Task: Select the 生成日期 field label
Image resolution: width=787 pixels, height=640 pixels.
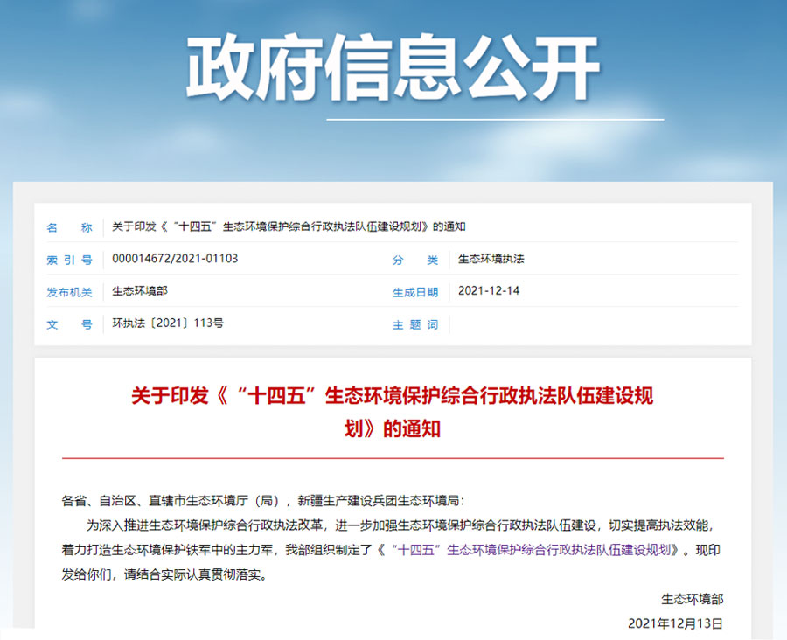Action: coord(415,292)
